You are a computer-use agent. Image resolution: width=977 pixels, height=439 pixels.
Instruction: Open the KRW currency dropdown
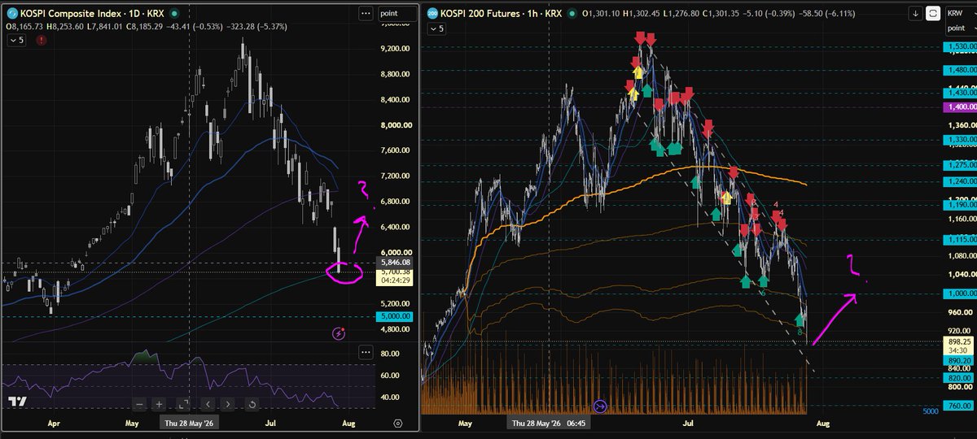tap(962, 13)
